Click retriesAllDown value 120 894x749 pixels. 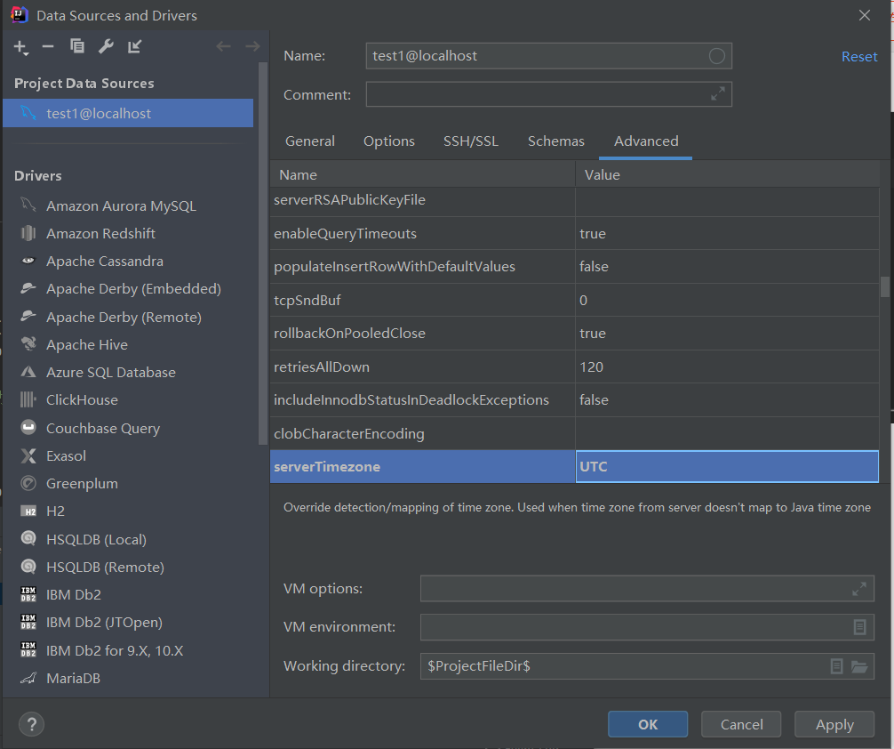591,367
